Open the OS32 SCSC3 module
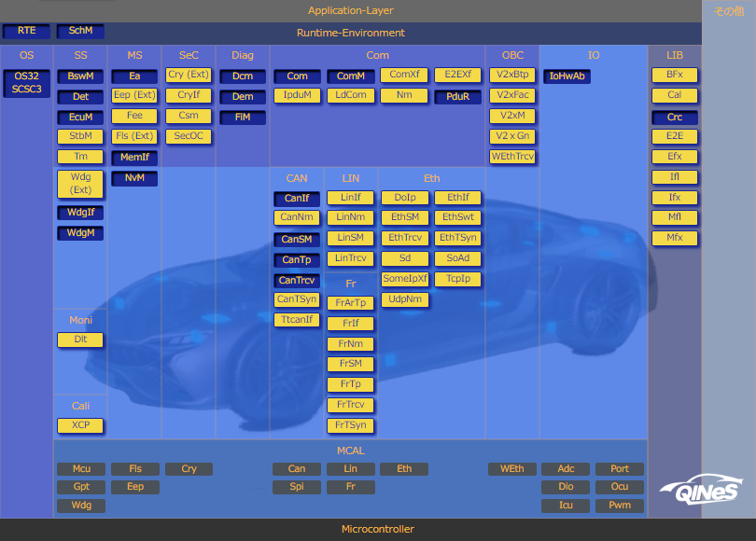The image size is (756, 541). [26, 82]
